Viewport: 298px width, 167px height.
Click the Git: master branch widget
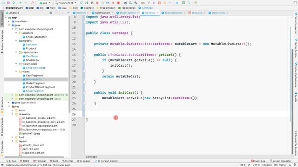pos(280,165)
